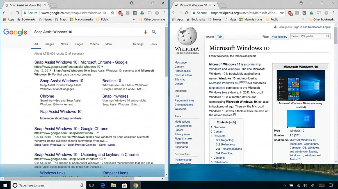Image resolution: width=338 pixels, height=189 pixels.
Task: Click the Cast icon in Google window
Action: 150,13
